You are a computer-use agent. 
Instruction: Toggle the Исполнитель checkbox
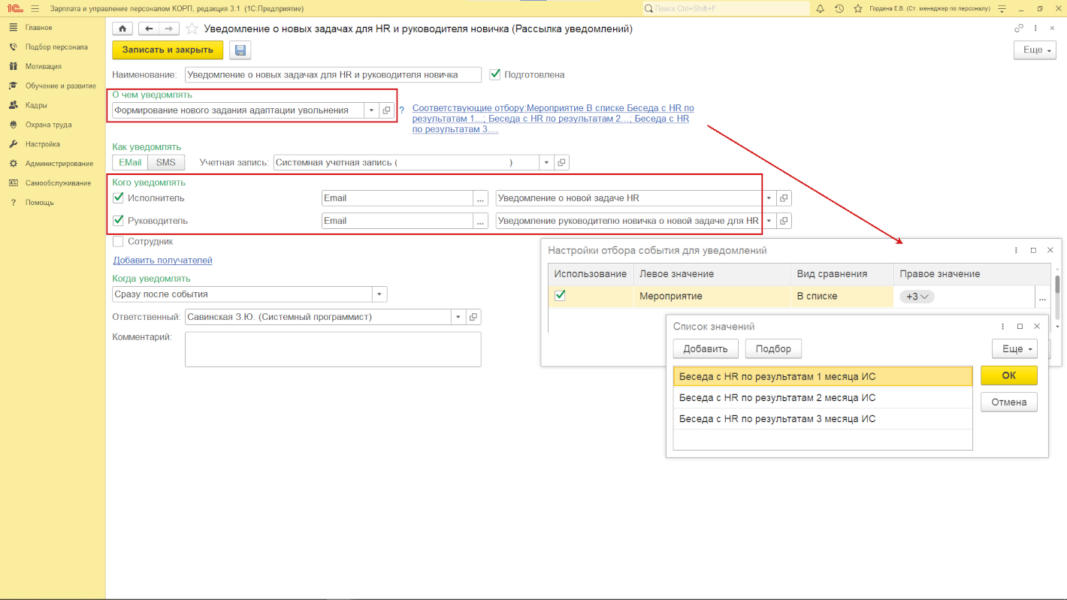tap(118, 198)
